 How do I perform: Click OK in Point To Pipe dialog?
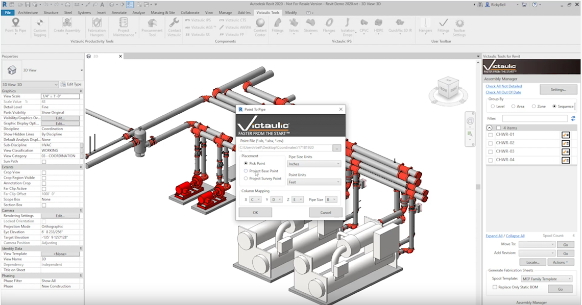pos(255,212)
